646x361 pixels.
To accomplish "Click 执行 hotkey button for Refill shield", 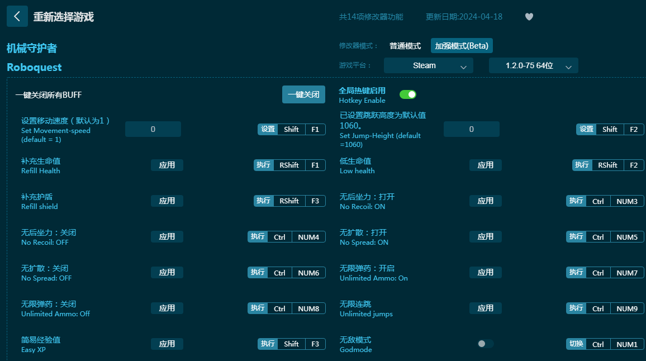I will 264,201.
